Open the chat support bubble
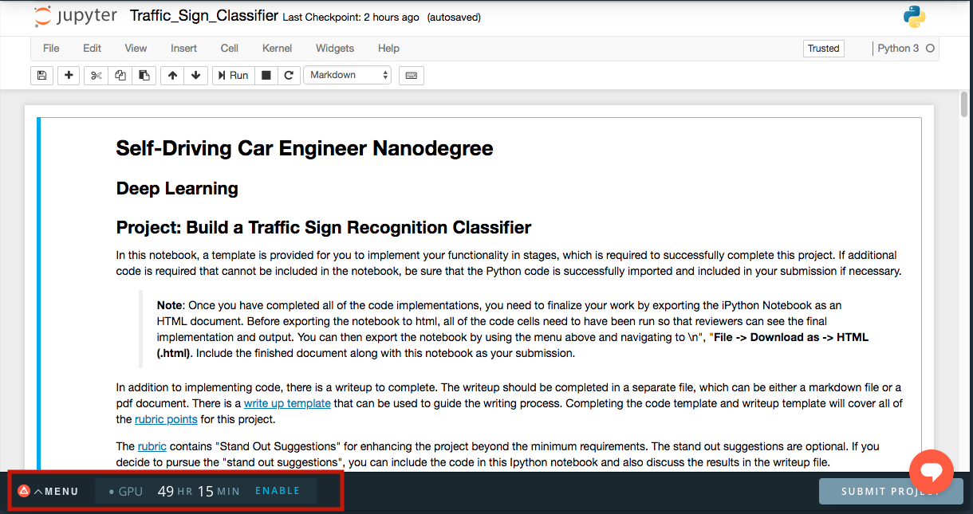The image size is (973, 514). click(x=932, y=472)
